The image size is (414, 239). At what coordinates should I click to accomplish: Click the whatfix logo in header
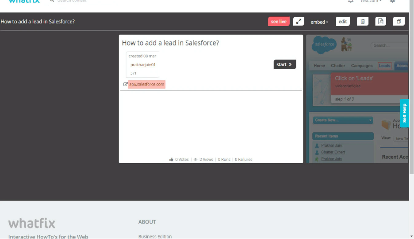click(x=24, y=1)
